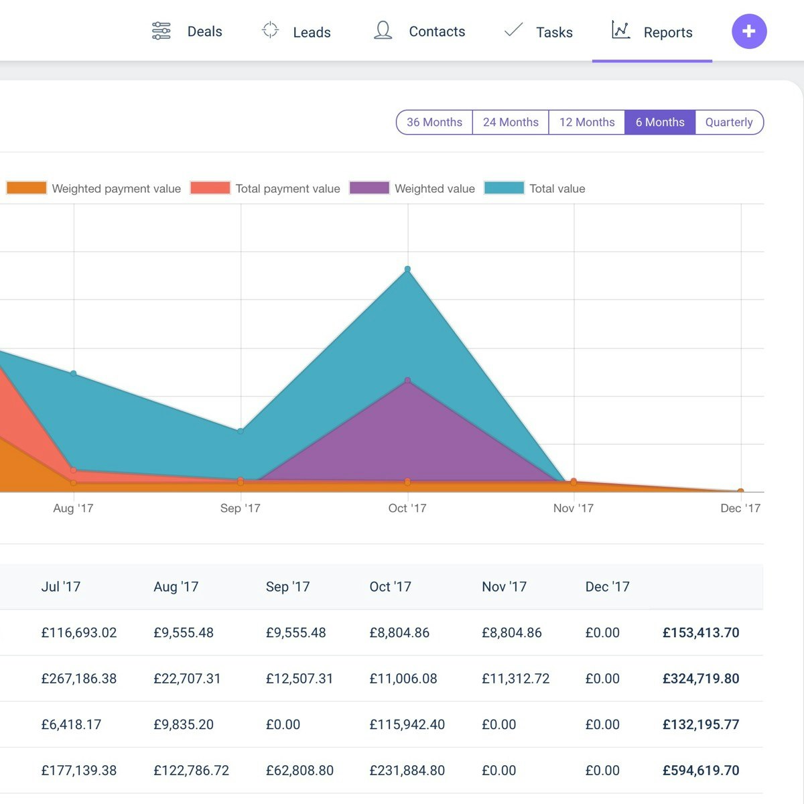Viewport: 804px width, 804px height.
Task: Hide the Weighted value series
Action: pos(412,188)
